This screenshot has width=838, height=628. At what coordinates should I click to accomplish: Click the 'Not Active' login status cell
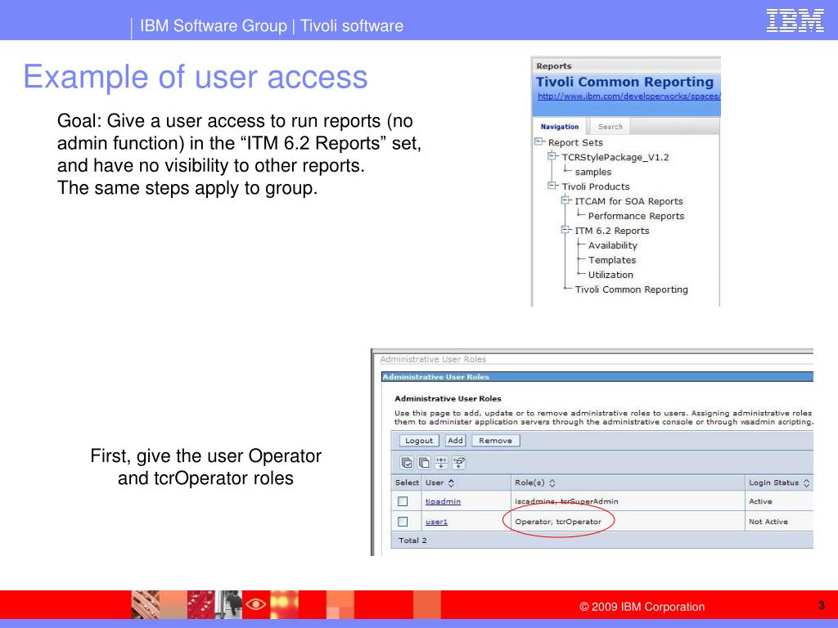[x=768, y=522]
